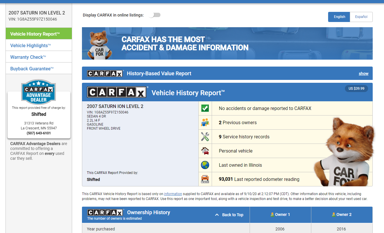The height and width of the screenshot is (233, 384).
Task: Click 2007 SATURN ION LEVEL 2 report heading
Action: 115,106
